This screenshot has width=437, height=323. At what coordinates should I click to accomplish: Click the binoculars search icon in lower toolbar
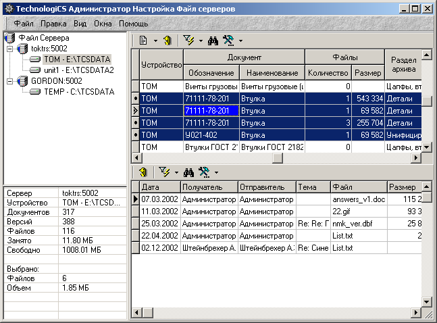point(188,173)
